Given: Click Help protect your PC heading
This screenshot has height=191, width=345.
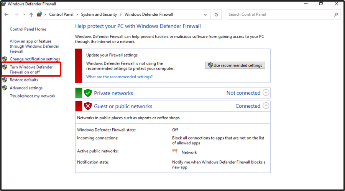Looking at the screenshot, I should (x=138, y=26).
